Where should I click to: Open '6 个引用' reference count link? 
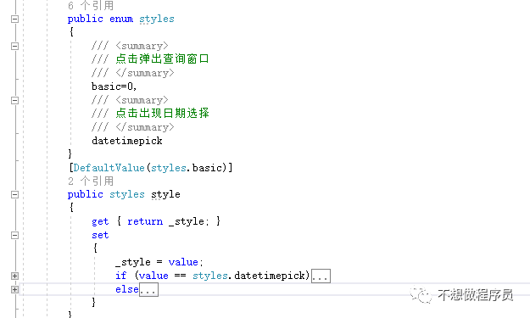(x=91, y=5)
